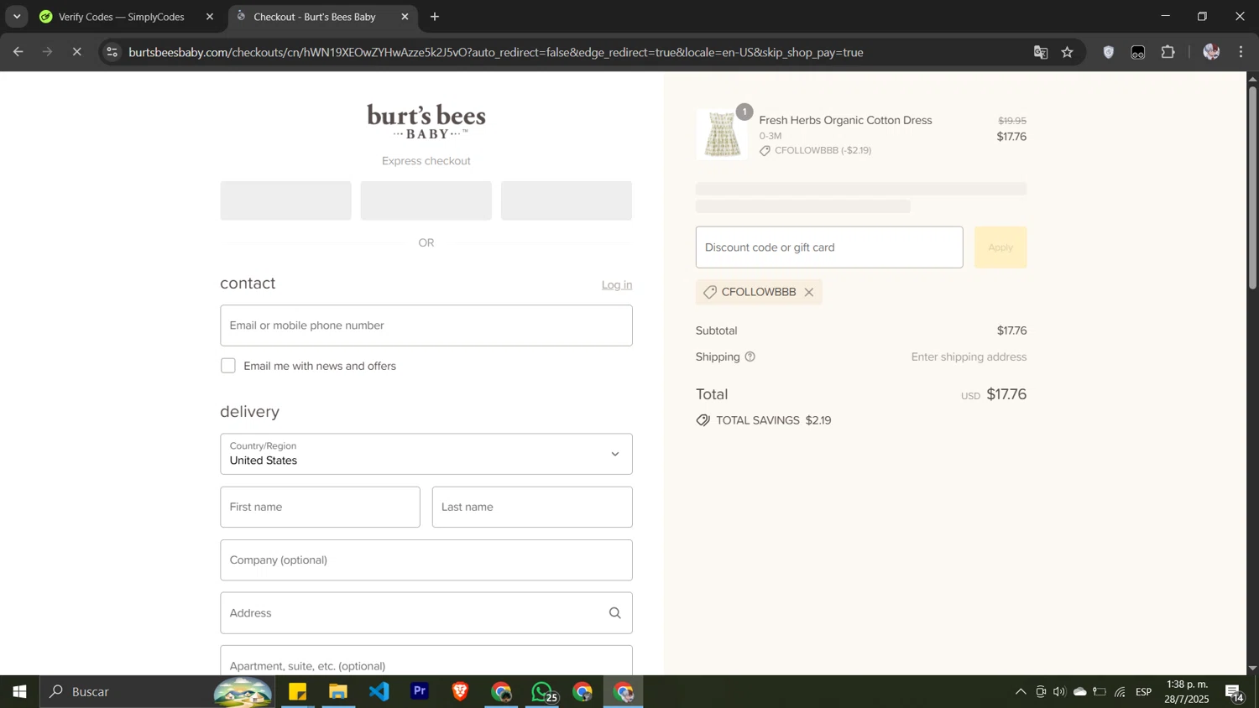Image resolution: width=1259 pixels, height=708 pixels.
Task: Open Visual Studio Code from taskbar
Action: [379, 692]
